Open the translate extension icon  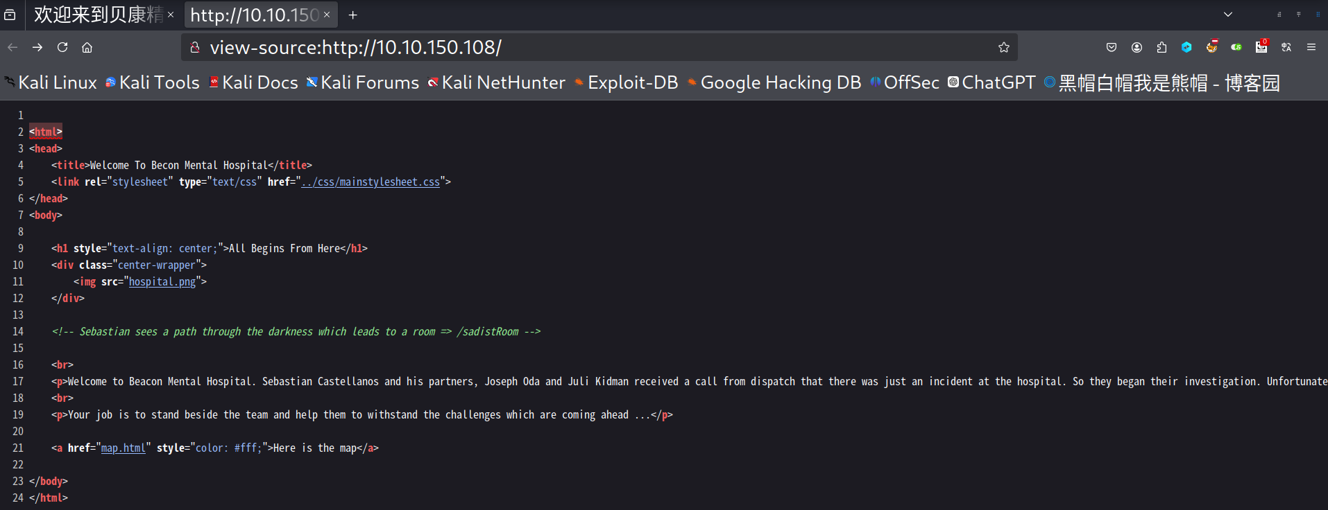tap(1286, 47)
